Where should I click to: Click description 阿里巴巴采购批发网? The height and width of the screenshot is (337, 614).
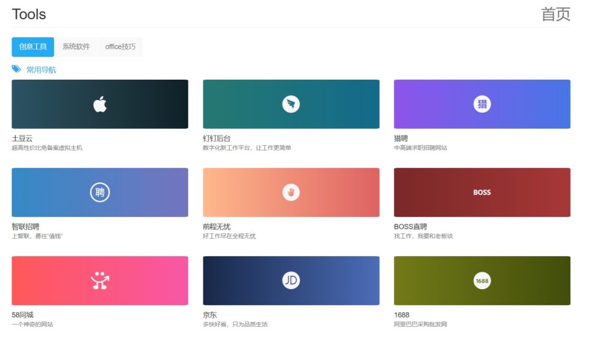click(420, 324)
